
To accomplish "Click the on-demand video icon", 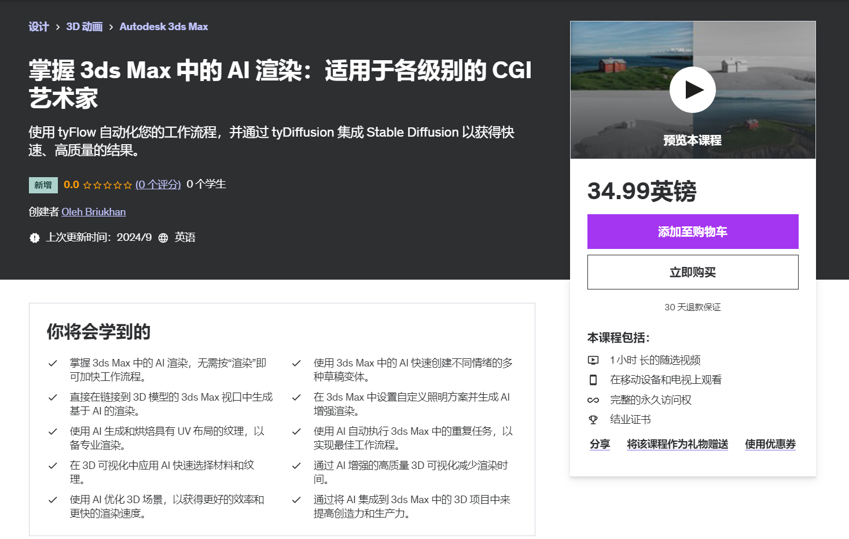I will [x=593, y=360].
